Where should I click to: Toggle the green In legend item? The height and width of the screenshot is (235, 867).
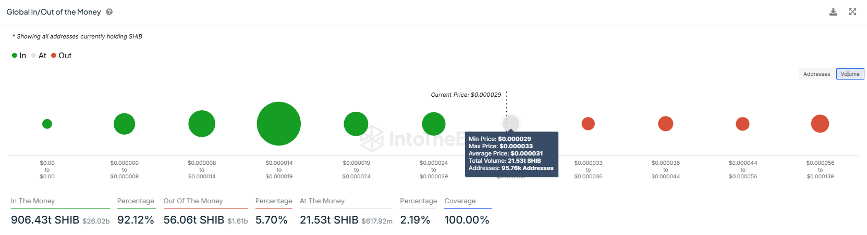tap(19, 56)
